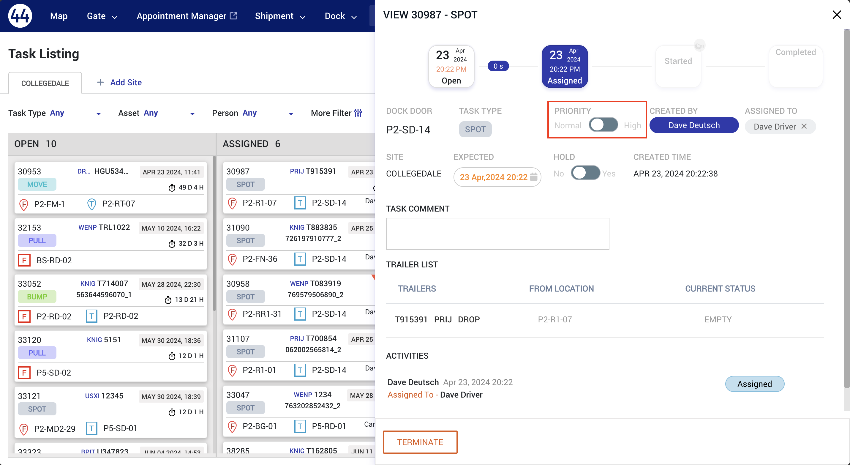The width and height of the screenshot is (850, 465).
Task: Open the More Filter sliders icon
Action: 358,113
